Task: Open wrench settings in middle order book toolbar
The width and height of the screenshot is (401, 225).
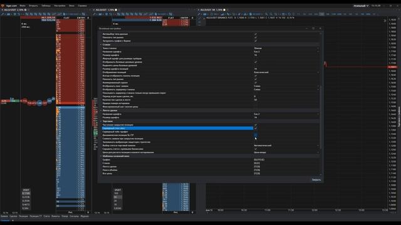Action: pos(95,14)
